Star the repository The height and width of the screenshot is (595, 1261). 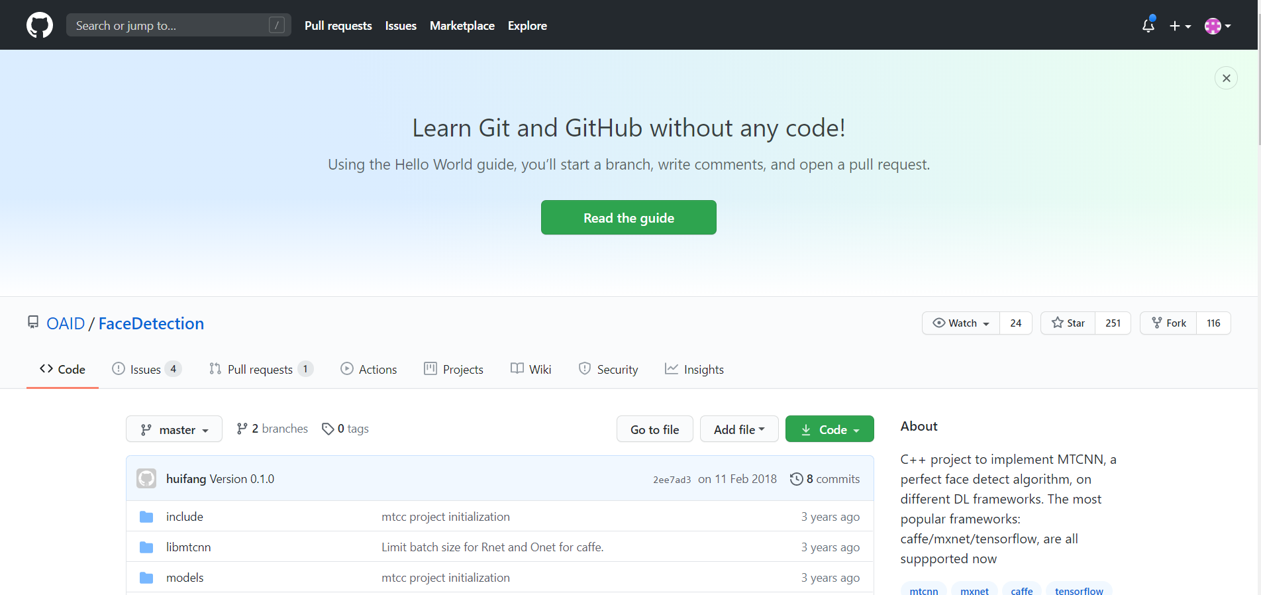(1068, 323)
